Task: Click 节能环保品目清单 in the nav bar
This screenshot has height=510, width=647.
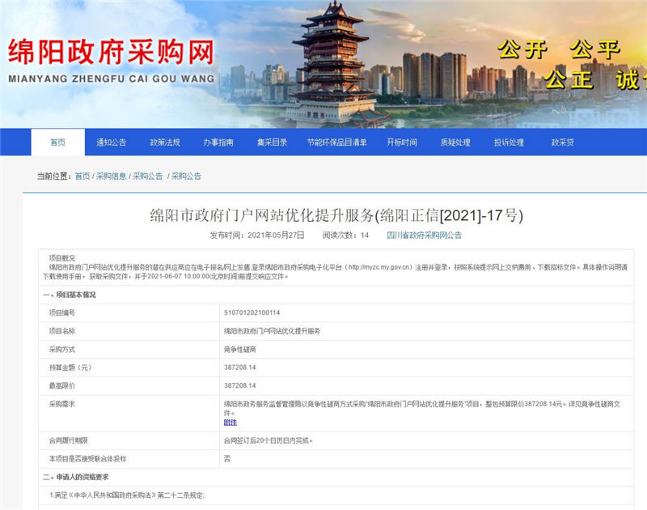Action: coord(336,142)
